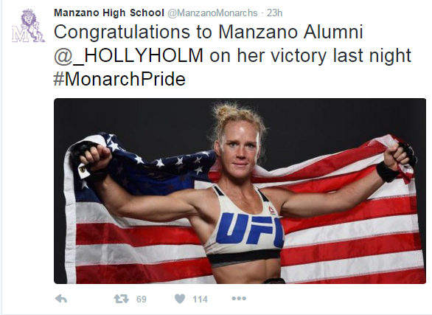
Task: Follow the #MonarchPride hashtag
Action: click(119, 79)
